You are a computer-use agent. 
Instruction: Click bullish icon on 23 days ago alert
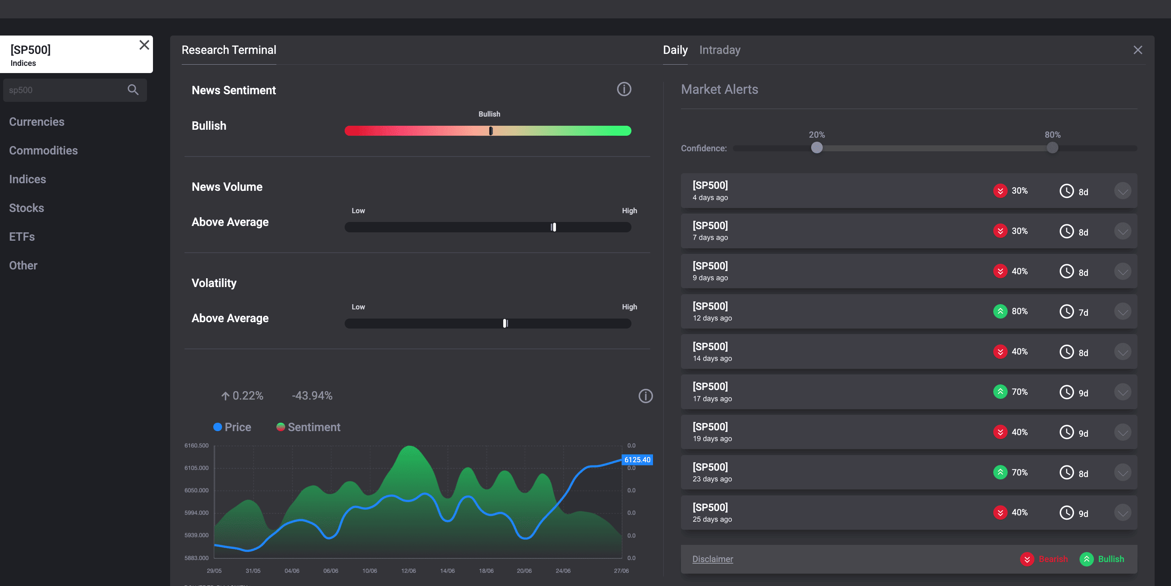coord(1000,473)
